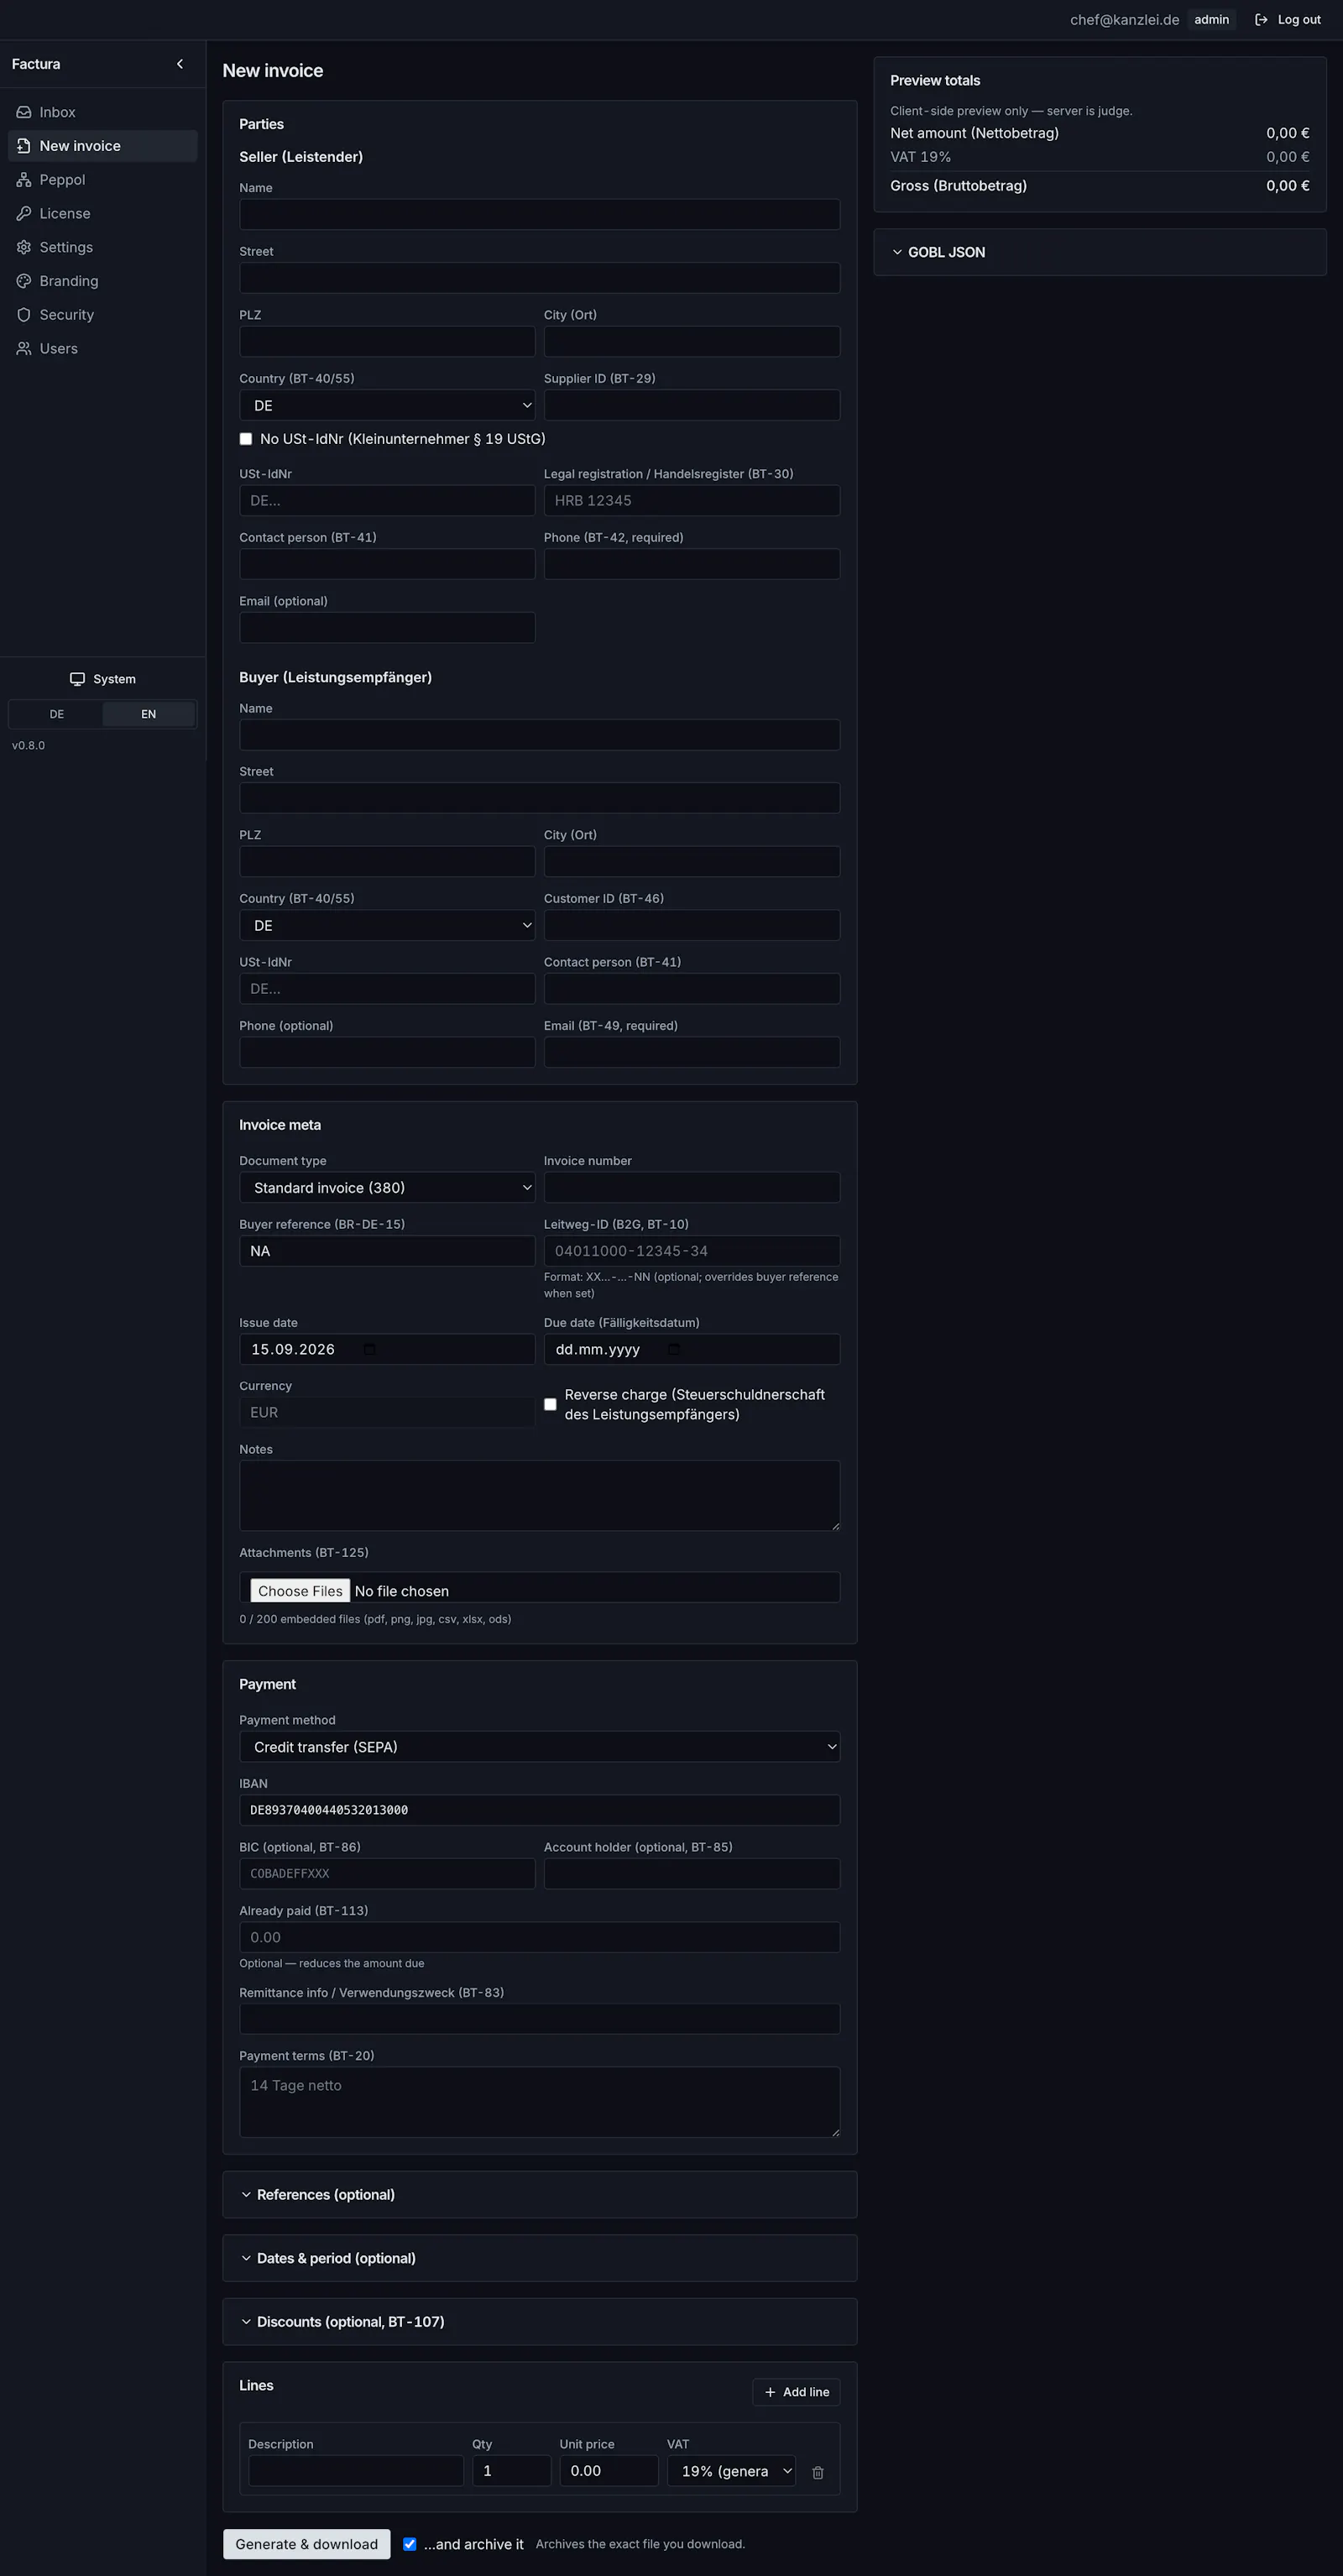1343x2576 pixels.
Task: Click the New invoice document icon
Action: click(x=24, y=146)
